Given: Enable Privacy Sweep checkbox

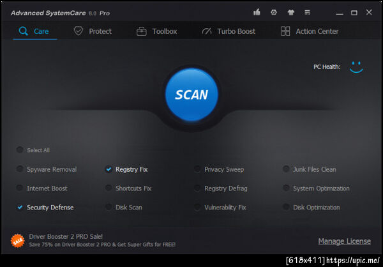Looking at the screenshot, I should 197,169.
